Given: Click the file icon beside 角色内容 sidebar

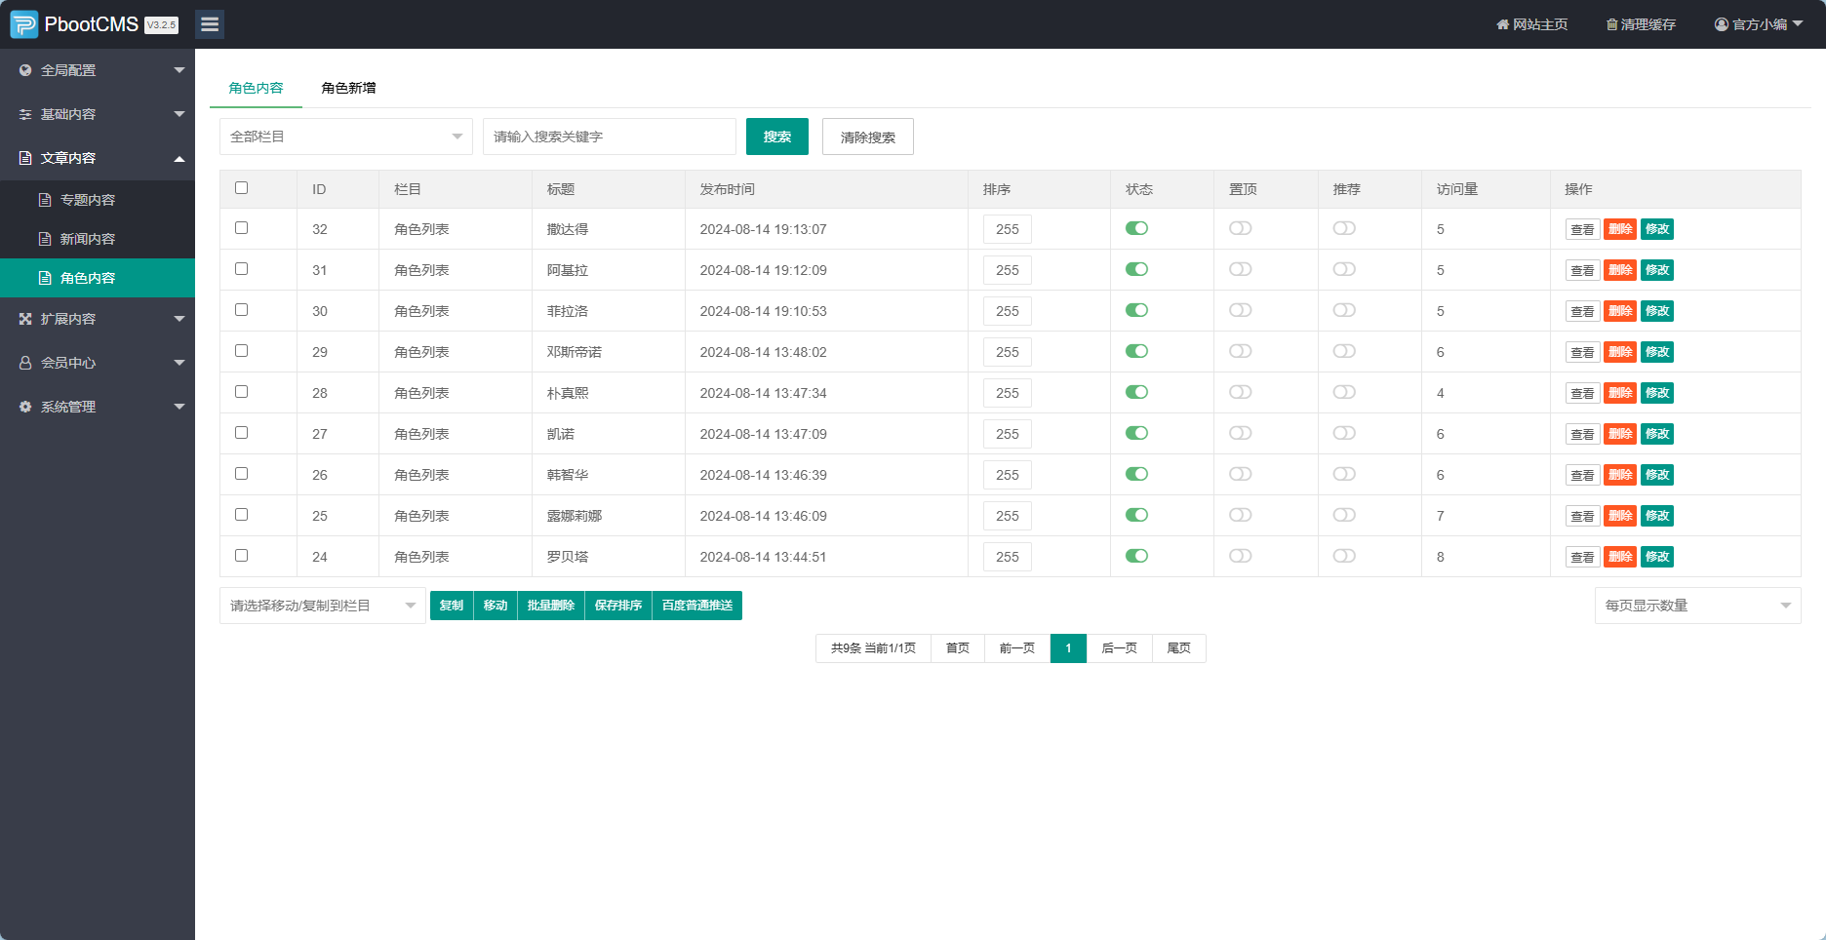Looking at the screenshot, I should point(45,278).
